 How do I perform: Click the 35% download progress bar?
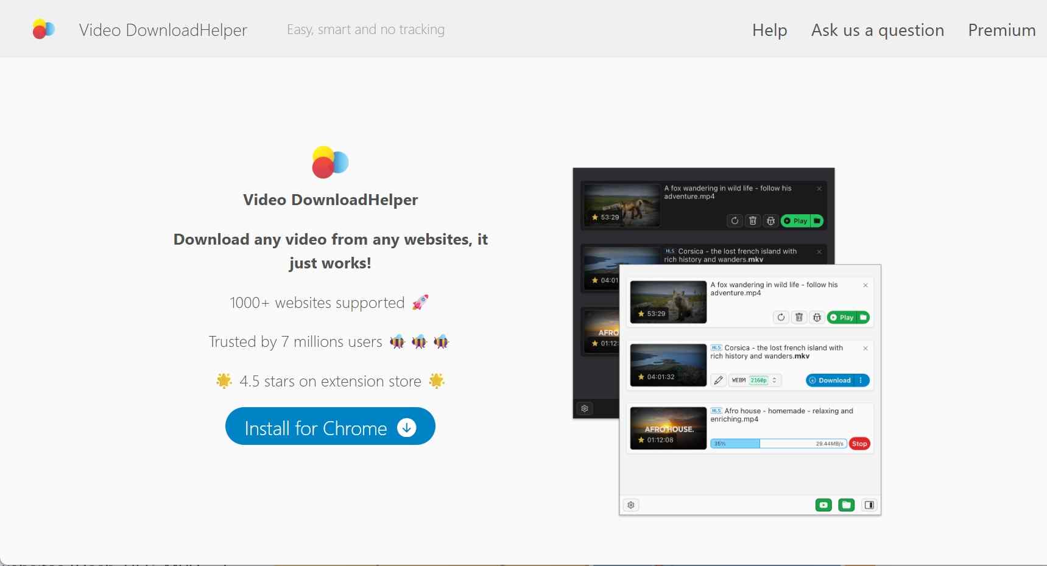778,444
